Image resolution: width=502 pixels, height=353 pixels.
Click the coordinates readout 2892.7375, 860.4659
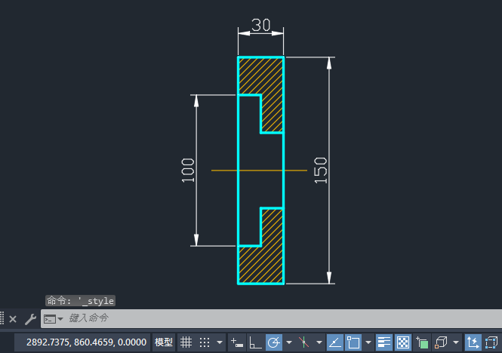[x=86, y=342]
